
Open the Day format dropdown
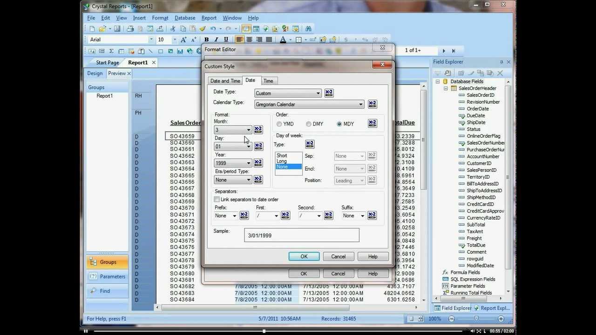249,147
